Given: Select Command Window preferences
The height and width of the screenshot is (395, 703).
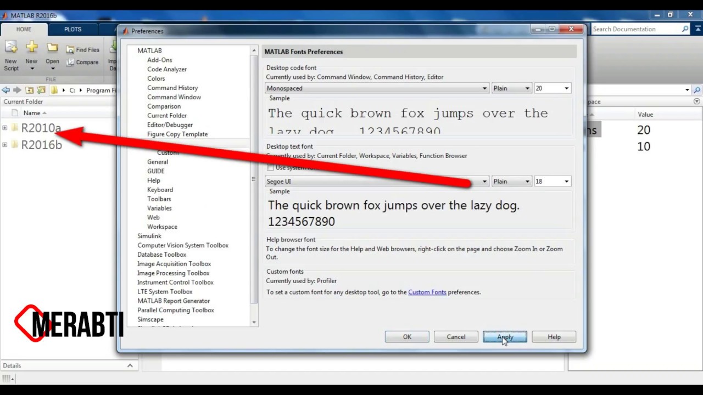Looking at the screenshot, I should coord(174,98).
